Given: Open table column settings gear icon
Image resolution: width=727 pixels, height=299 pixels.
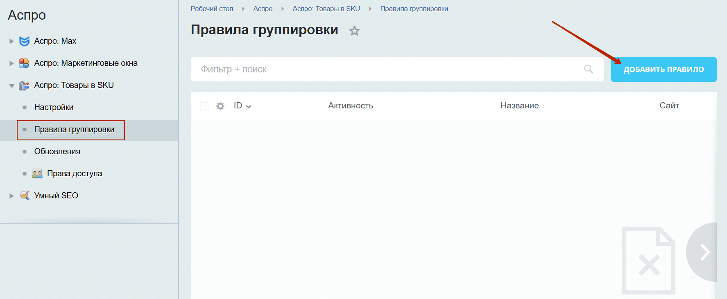Looking at the screenshot, I should coord(220,106).
